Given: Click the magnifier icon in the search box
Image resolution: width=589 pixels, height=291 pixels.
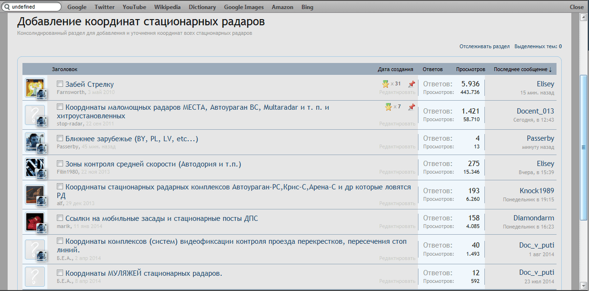Looking at the screenshot, I should pyautogui.click(x=7, y=7).
